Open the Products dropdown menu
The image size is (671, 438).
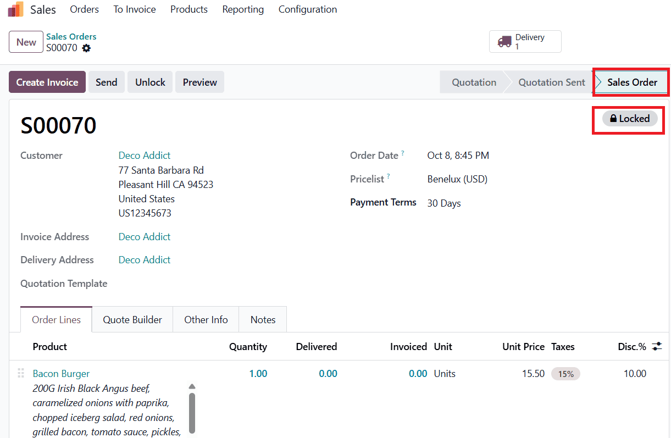189,9
